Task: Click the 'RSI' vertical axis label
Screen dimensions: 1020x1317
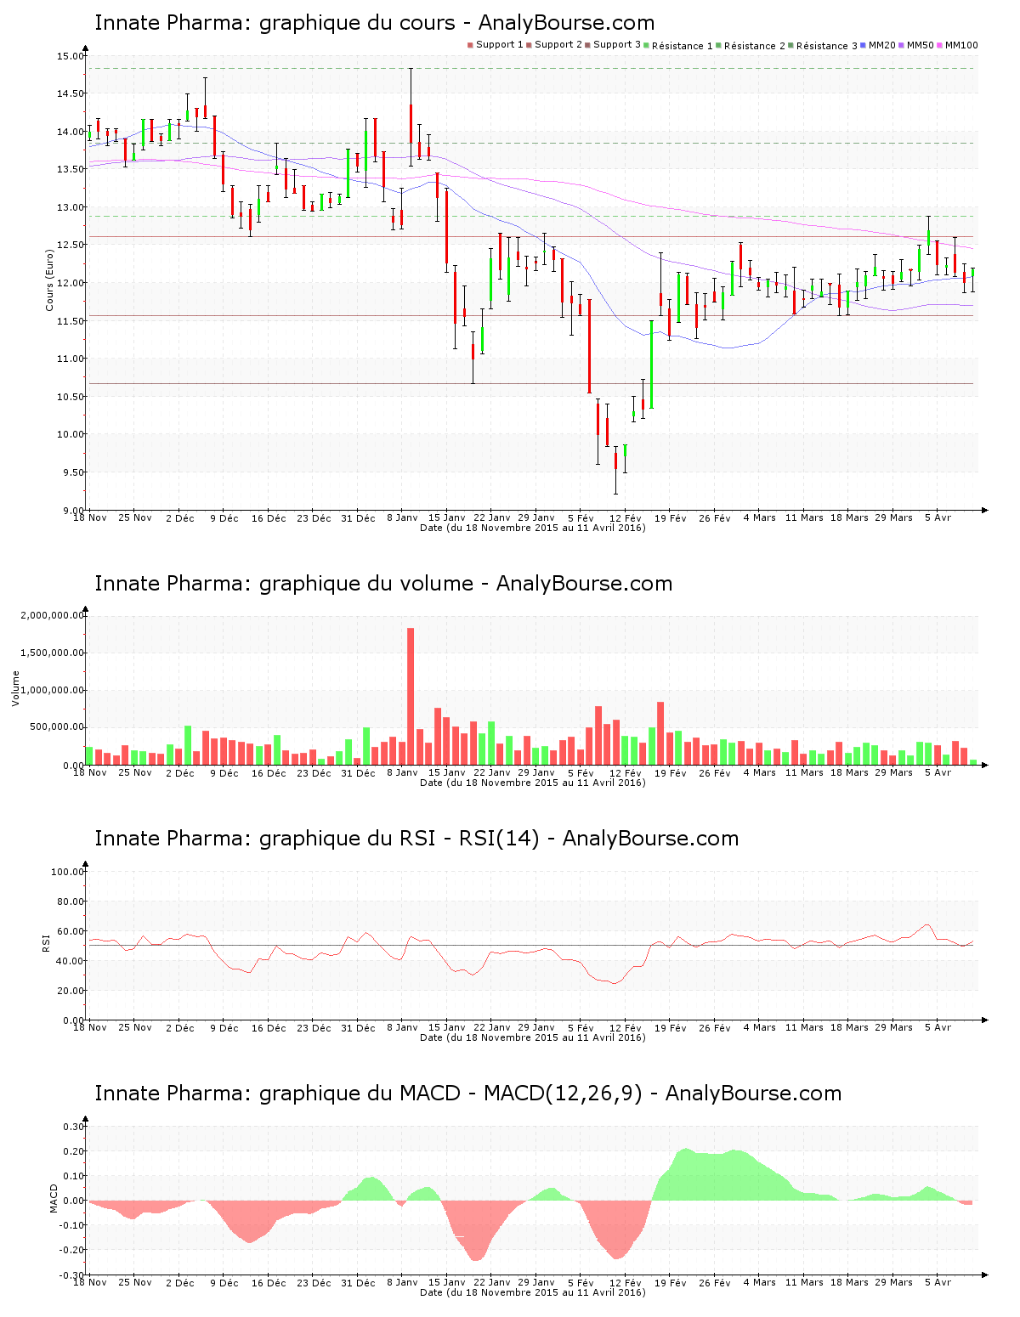Action: tap(47, 942)
